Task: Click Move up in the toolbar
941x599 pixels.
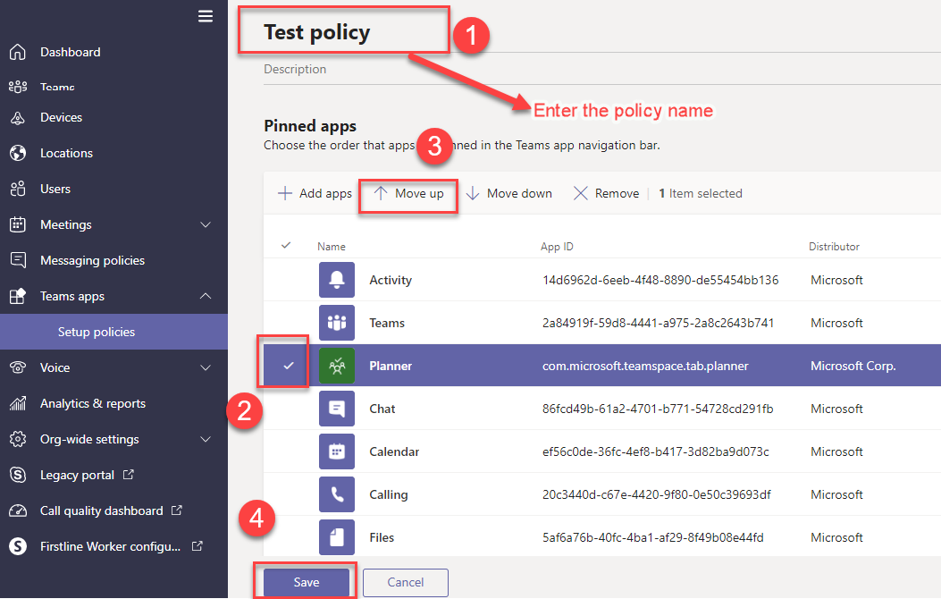Action: [x=408, y=193]
